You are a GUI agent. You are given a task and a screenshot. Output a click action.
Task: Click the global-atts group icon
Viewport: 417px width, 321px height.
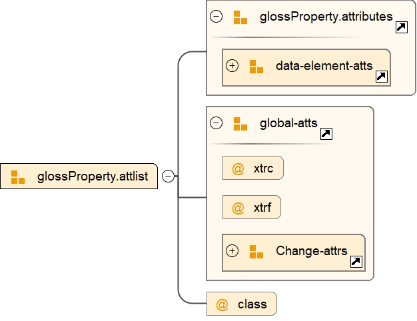coord(240,124)
